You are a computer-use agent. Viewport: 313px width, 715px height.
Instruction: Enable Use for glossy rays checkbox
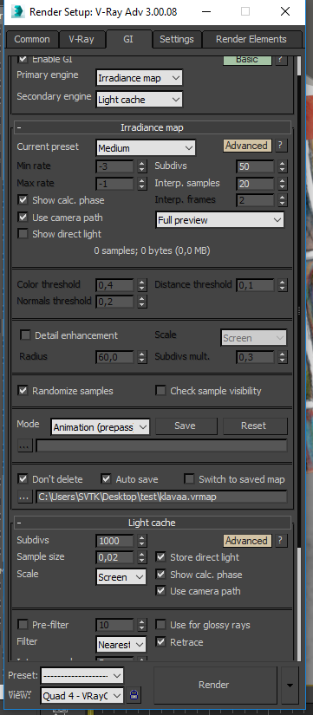click(x=160, y=625)
